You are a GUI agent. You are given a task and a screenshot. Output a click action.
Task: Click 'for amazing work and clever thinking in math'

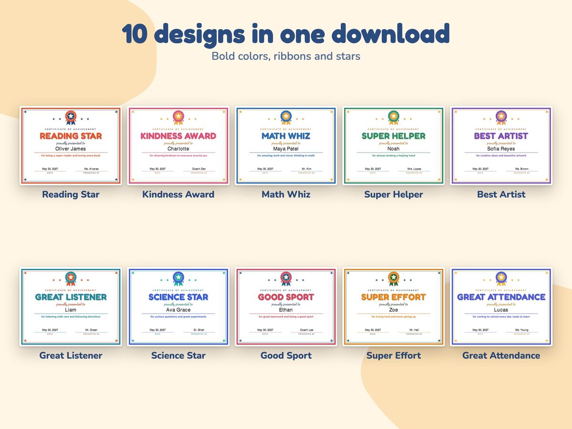[x=286, y=155]
